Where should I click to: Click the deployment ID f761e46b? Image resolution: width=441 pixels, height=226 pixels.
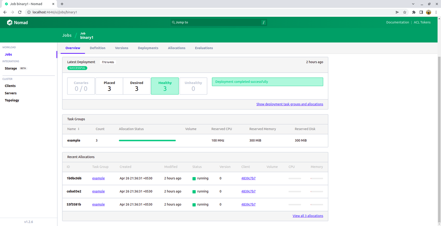[108, 62]
